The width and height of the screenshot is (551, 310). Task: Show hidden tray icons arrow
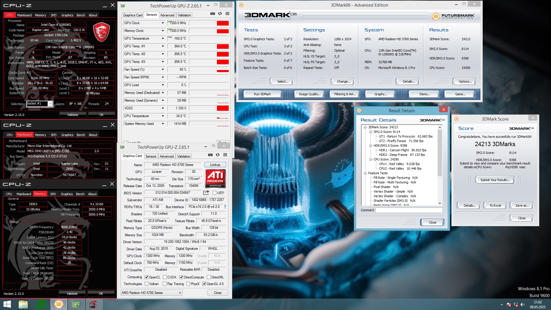click(x=502, y=305)
